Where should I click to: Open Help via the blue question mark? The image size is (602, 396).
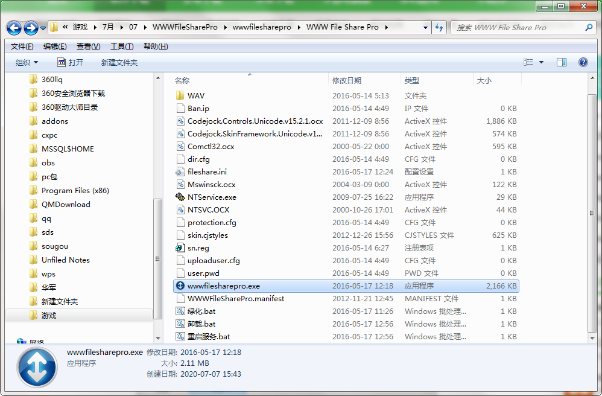pyautogui.click(x=583, y=62)
